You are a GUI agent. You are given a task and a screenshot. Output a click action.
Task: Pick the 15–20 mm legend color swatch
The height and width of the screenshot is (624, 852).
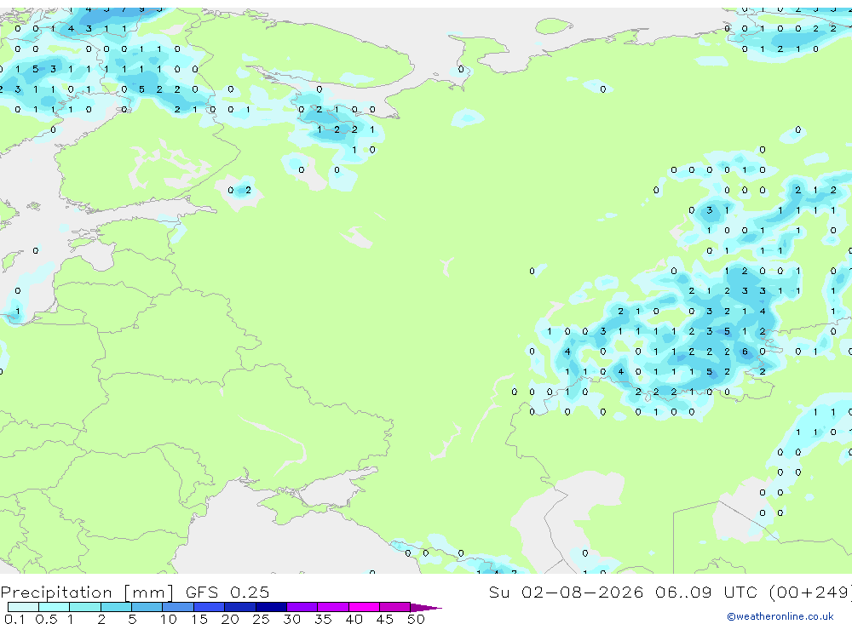pyautogui.click(x=210, y=607)
